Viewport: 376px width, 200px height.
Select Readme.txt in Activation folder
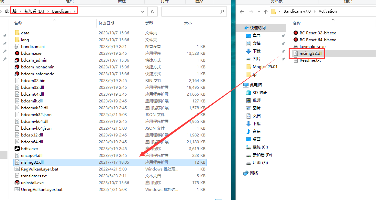click(310, 60)
